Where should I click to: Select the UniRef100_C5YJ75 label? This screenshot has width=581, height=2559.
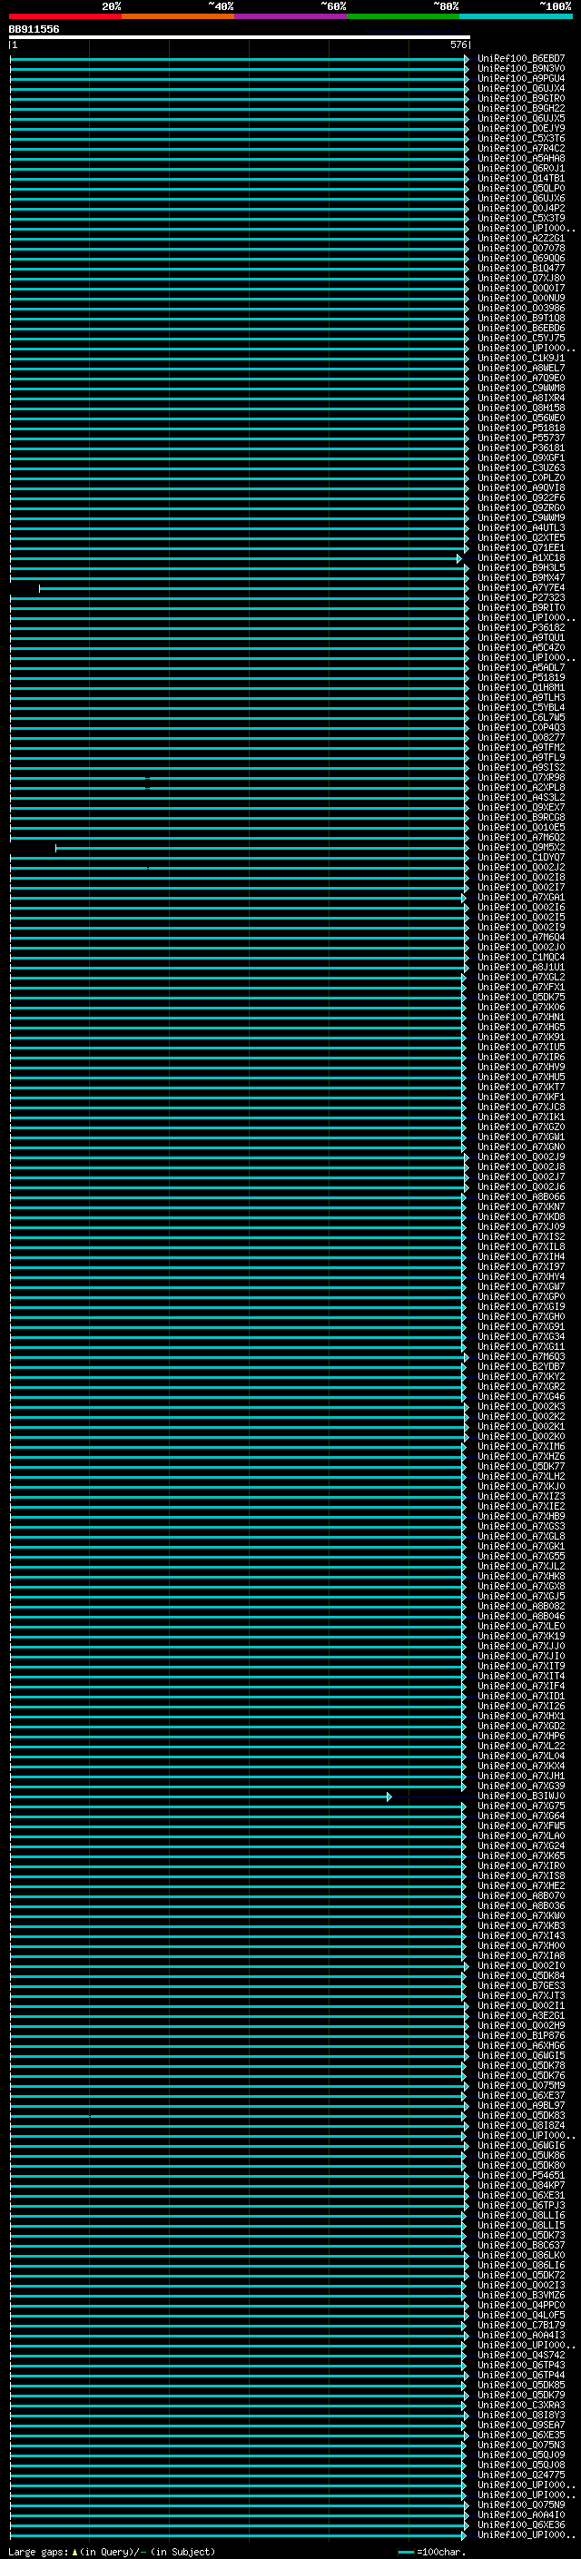point(521,338)
